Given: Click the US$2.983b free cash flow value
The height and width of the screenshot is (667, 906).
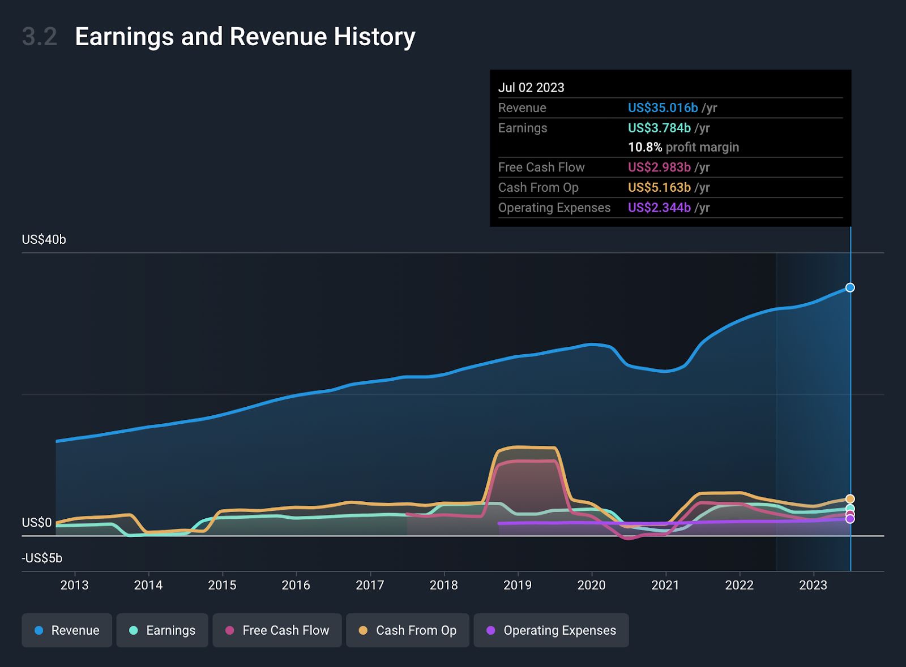Looking at the screenshot, I should [x=659, y=167].
